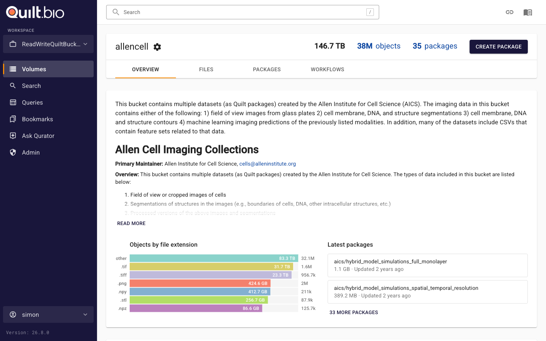Click the .png 424.6 GB bar
546x341 pixels.
(x=200, y=283)
